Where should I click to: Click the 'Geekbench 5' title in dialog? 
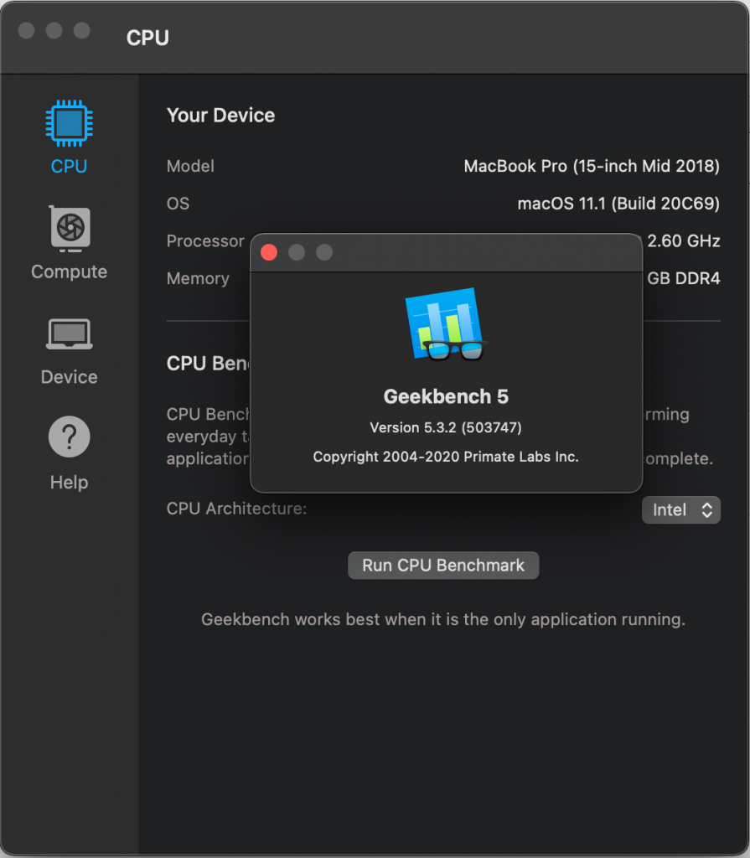pyautogui.click(x=446, y=396)
